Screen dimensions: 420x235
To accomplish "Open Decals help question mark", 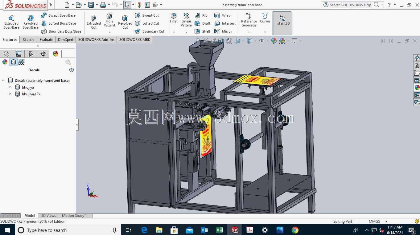I will click(72, 70).
